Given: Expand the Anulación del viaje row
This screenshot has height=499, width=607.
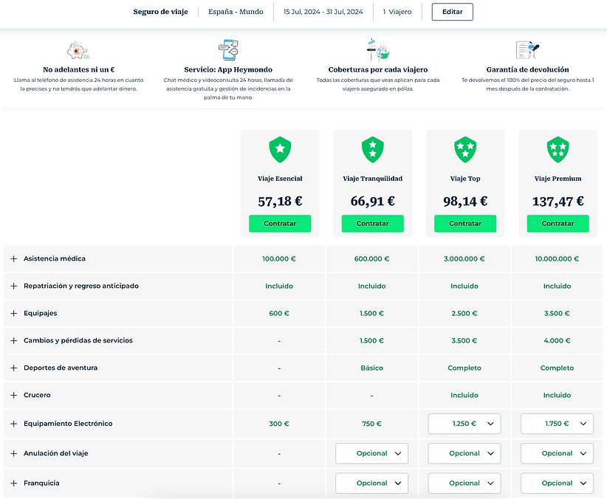Looking at the screenshot, I should point(14,453).
